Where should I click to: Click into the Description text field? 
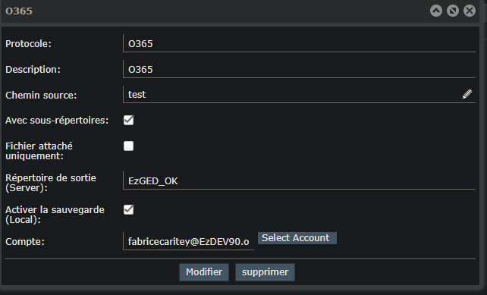[300, 69]
